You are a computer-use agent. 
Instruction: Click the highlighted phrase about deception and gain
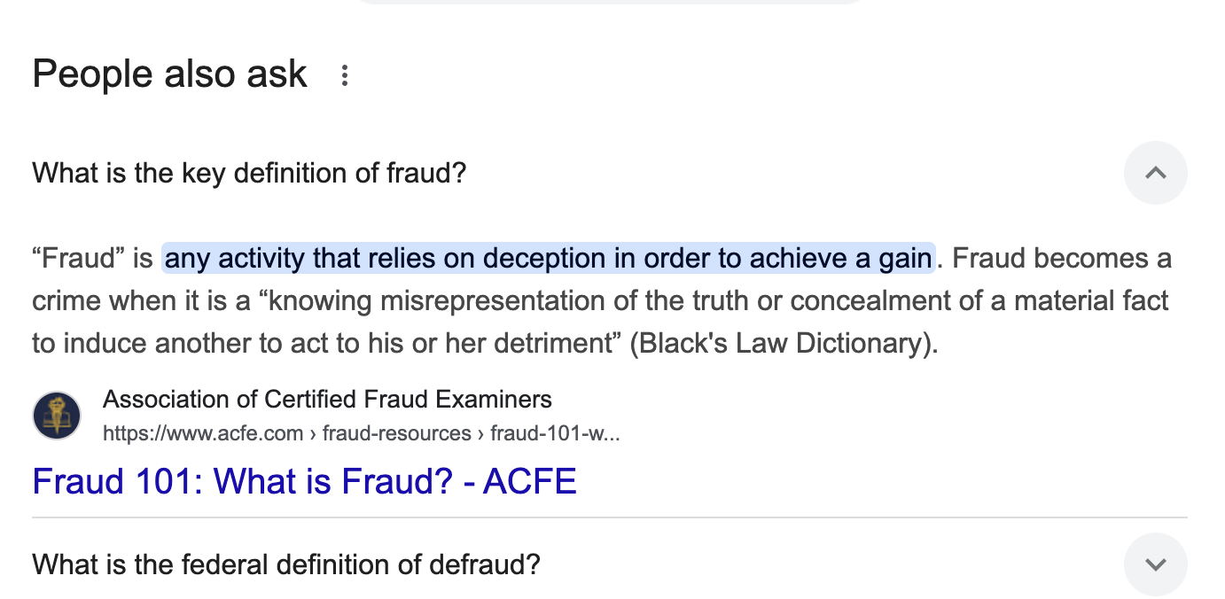point(548,259)
